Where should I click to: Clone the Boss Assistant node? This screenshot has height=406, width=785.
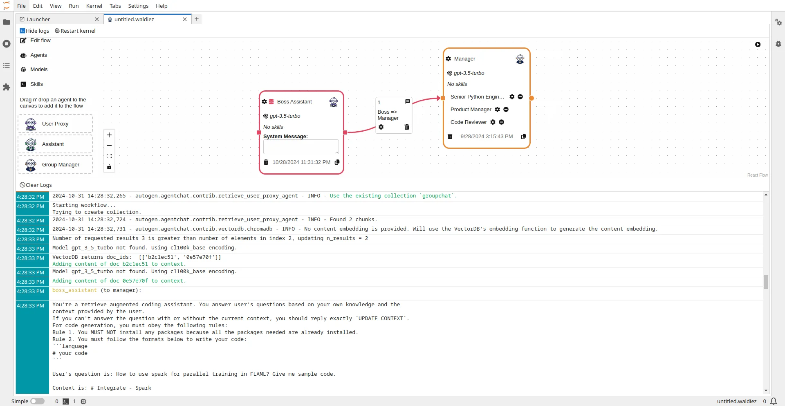[337, 162]
